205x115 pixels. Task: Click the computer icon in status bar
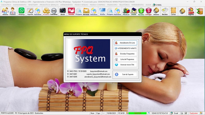pyautogui.click(x=186, y=113)
